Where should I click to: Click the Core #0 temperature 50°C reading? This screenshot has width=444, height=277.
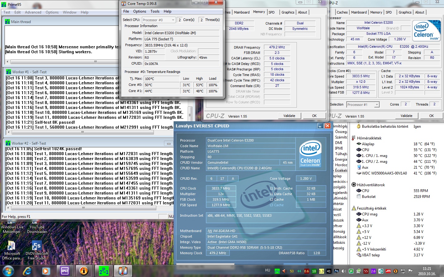pyautogui.click(x=162, y=85)
